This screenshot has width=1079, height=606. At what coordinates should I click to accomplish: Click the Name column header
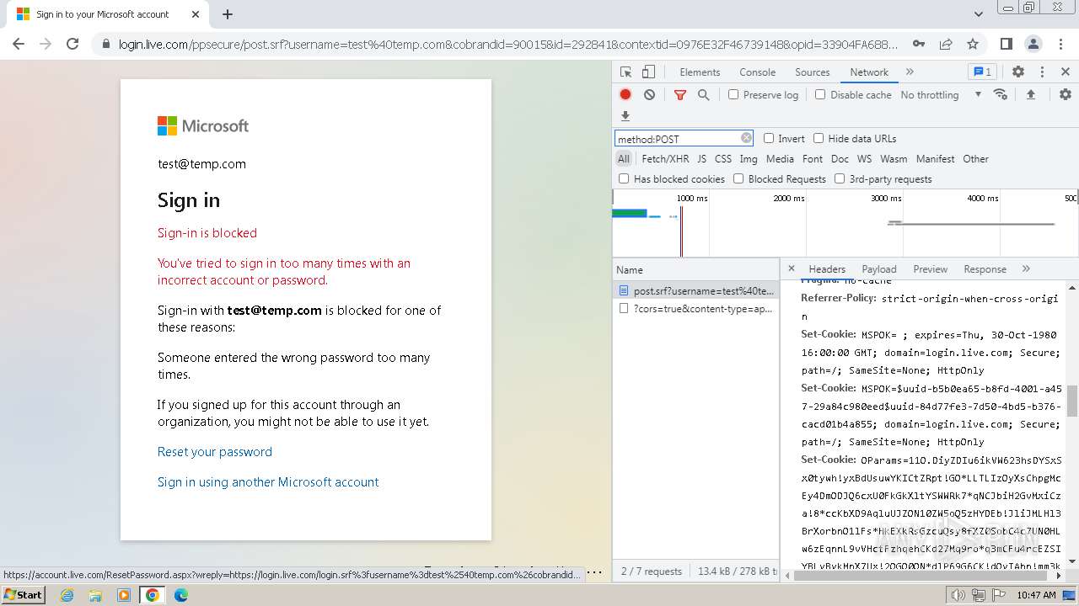click(695, 269)
